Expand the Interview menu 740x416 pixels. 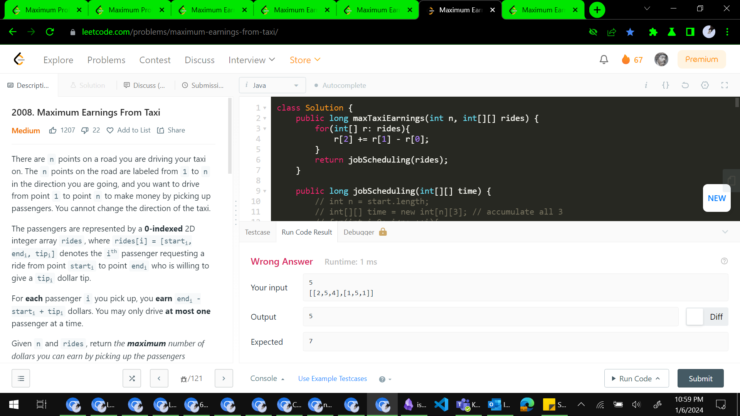point(252,60)
